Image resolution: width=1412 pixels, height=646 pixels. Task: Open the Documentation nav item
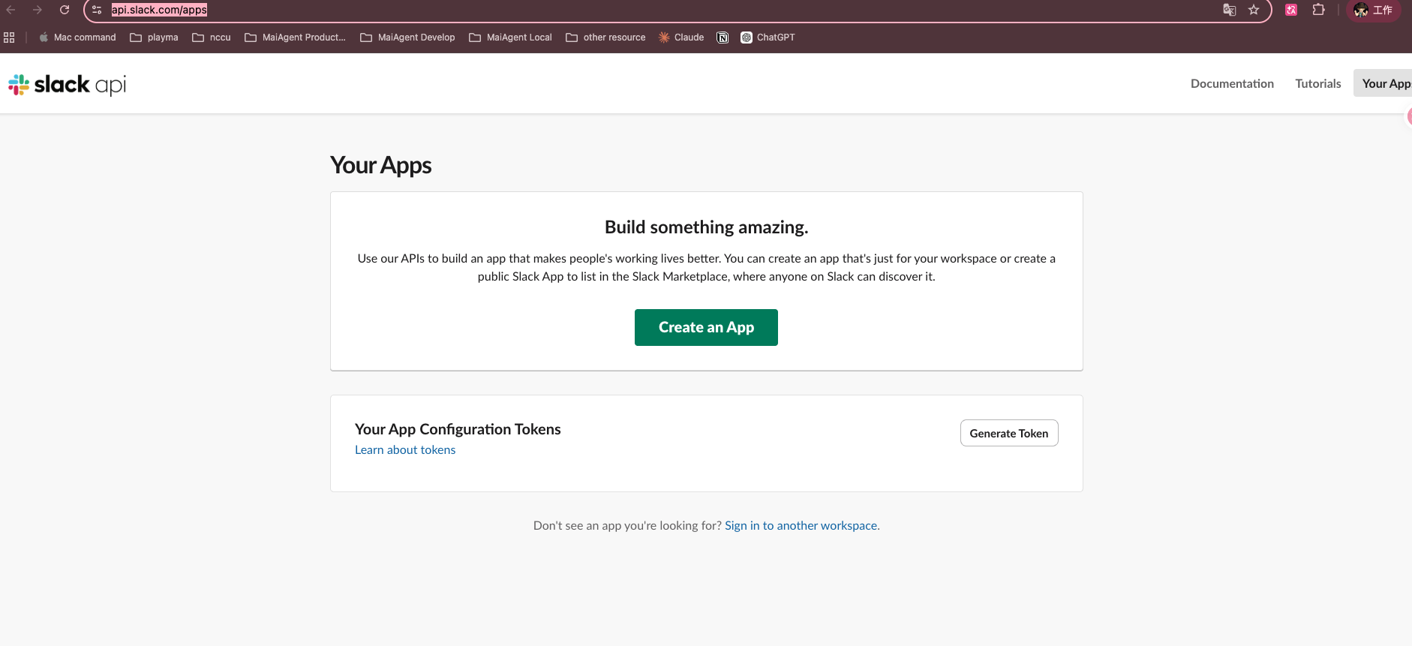[x=1232, y=83]
